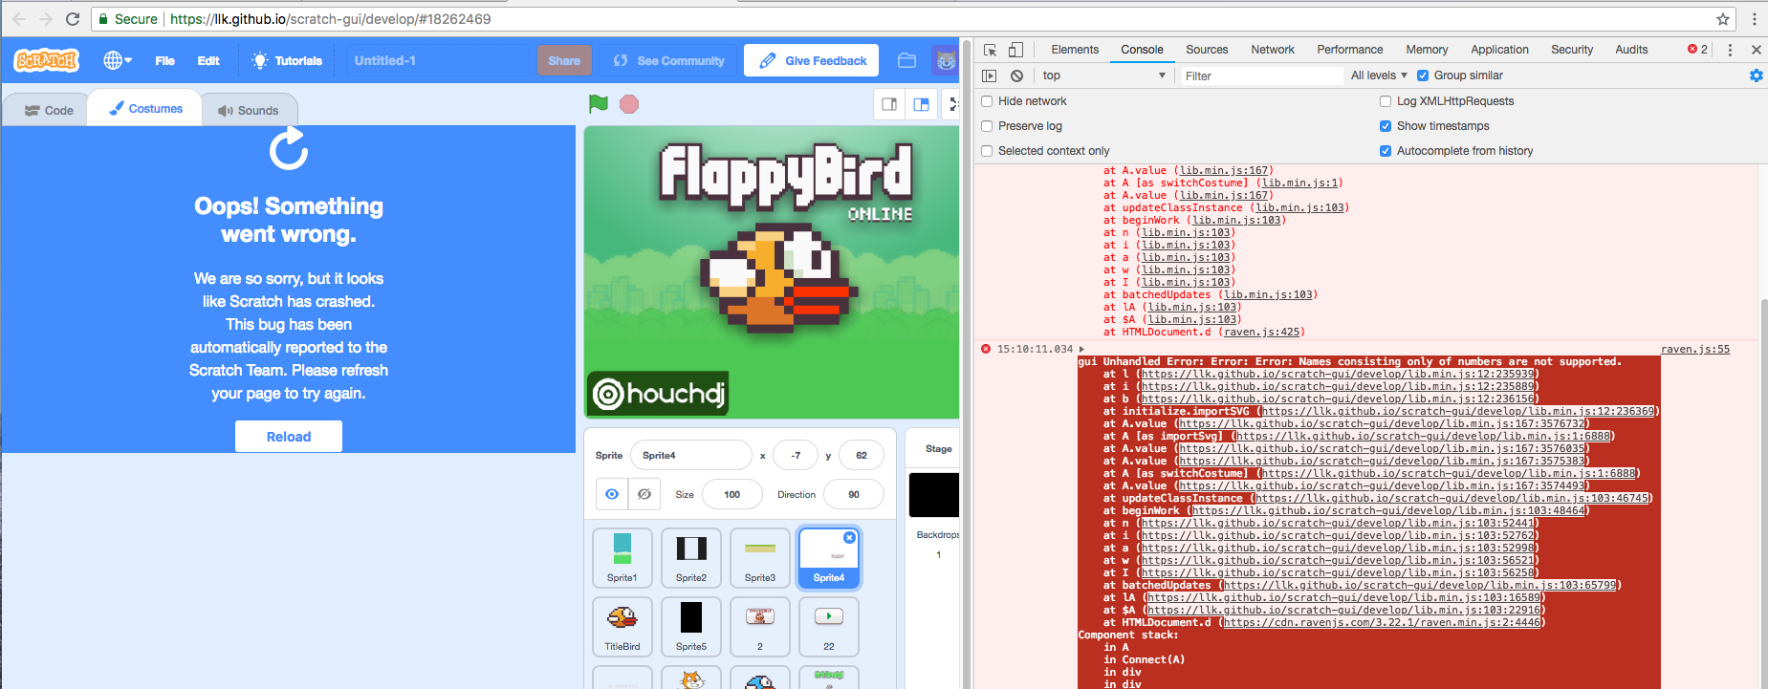Image resolution: width=1768 pixels, height=689 pixels.
Task: Switch to small stage layout
Action: [889, 104]
